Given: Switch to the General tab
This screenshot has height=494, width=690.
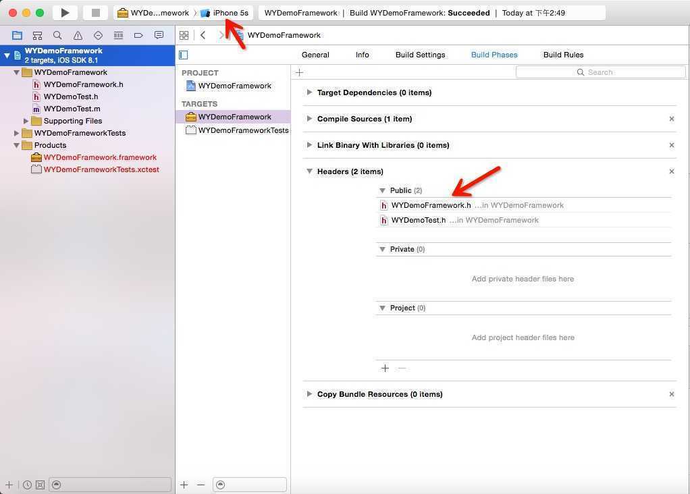Looking at the screenshot, I should 315,55.
